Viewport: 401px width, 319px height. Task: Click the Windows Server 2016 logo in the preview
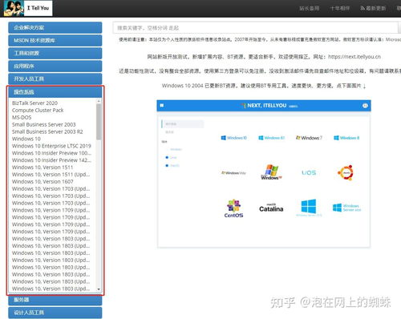[x=346, y=208]
